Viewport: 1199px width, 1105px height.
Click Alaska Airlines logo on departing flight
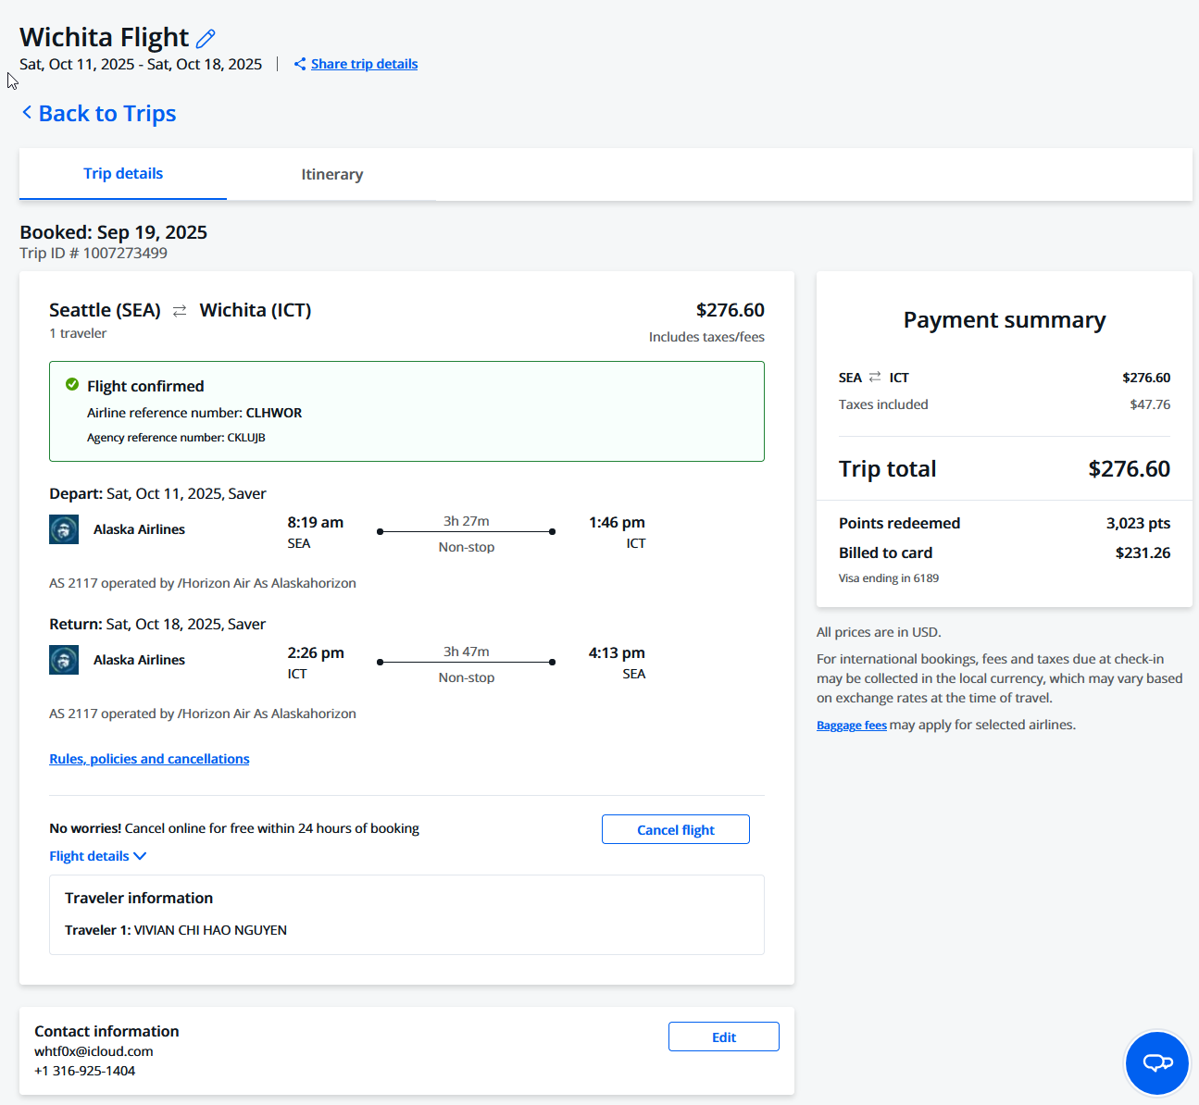64,529
